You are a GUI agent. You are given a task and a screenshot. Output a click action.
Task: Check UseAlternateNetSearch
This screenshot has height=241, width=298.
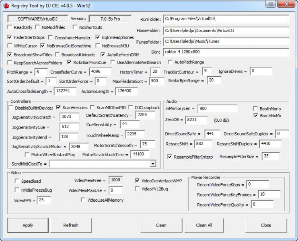[x=113, y=62]
